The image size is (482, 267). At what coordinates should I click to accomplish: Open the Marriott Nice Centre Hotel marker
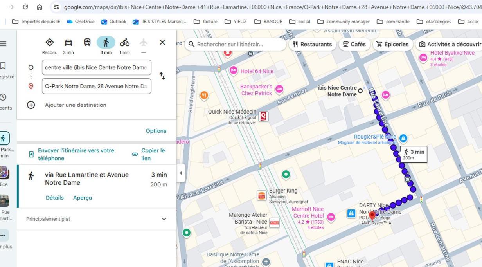point(331,217)
